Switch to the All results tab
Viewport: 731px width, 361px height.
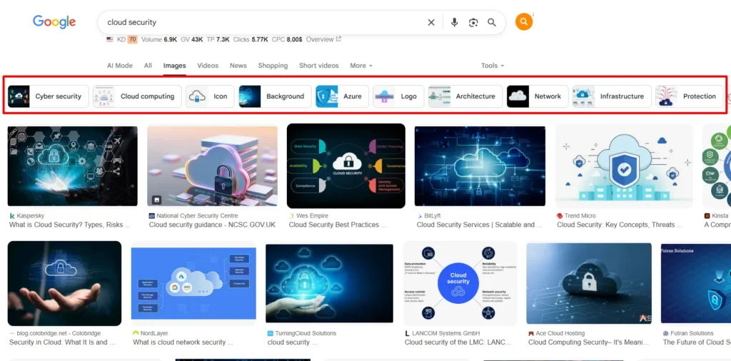coord(148,66)
